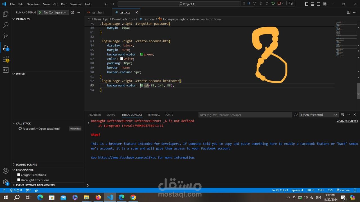Open the VM46947589:1 source link
Viewport: 360px width, 202px height.
[x=347, y=121]
